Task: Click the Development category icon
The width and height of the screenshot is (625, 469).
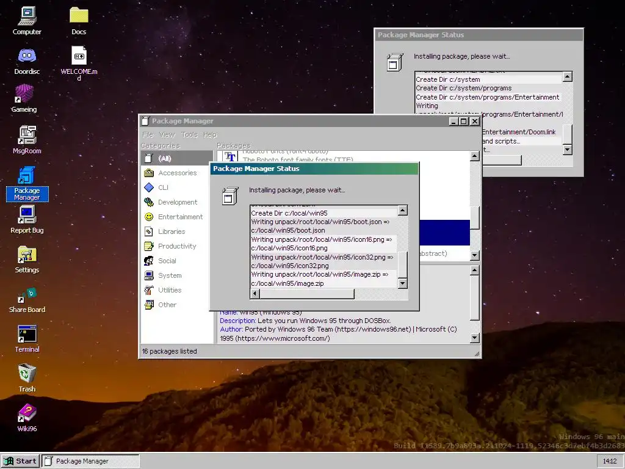Action: coord(149,202)
